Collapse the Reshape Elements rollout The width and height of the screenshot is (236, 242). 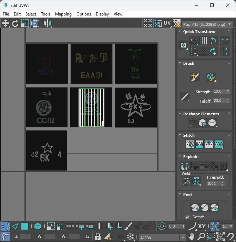coord(180,114)
